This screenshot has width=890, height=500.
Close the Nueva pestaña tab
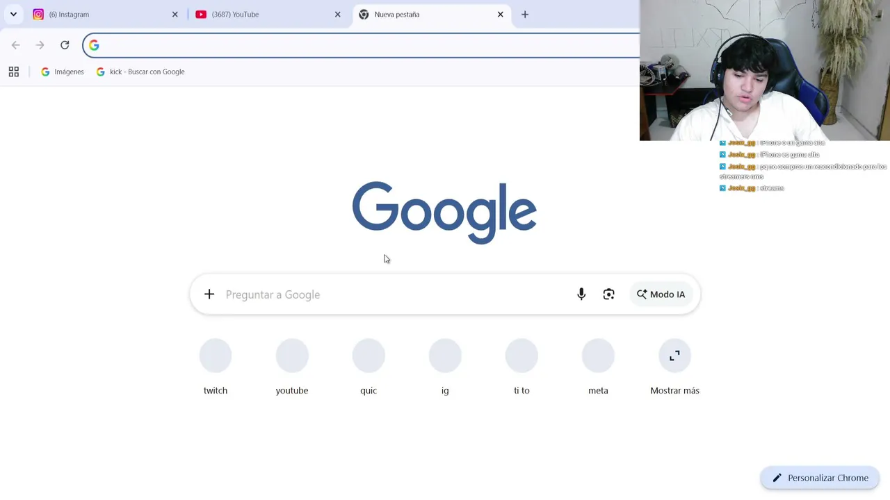tap(501, 14)
